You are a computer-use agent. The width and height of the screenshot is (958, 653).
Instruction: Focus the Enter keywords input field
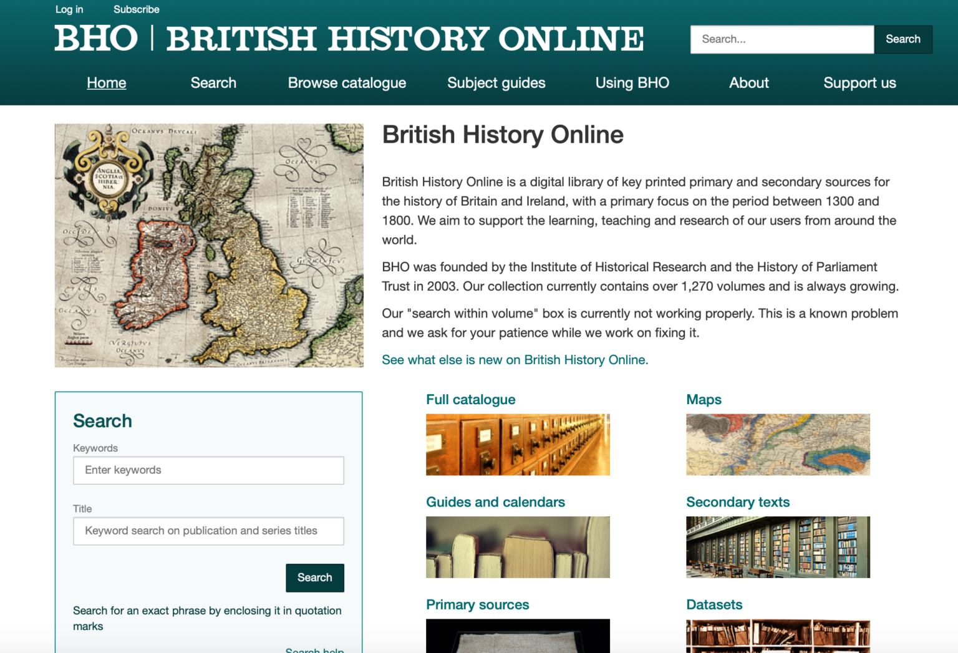click(x=208, y=470)
